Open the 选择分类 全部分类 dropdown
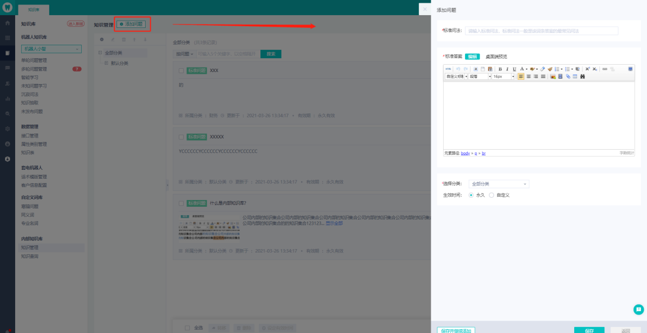This screenshot has height=333, width=647. coord(499,184)
